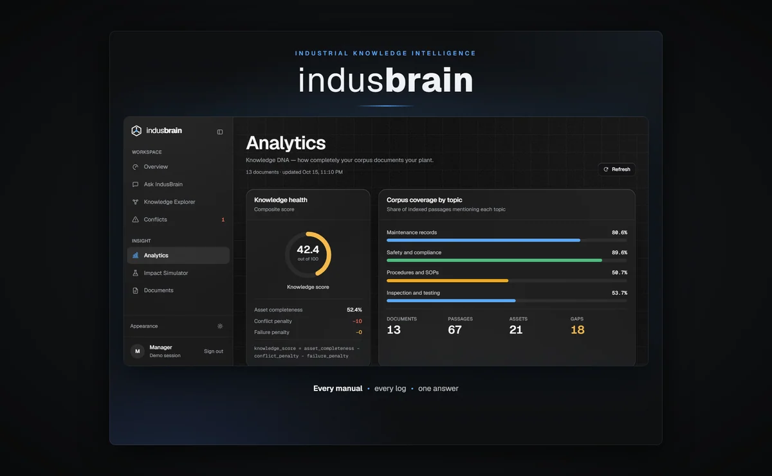Click the Gaps count 18

(578, 330)
